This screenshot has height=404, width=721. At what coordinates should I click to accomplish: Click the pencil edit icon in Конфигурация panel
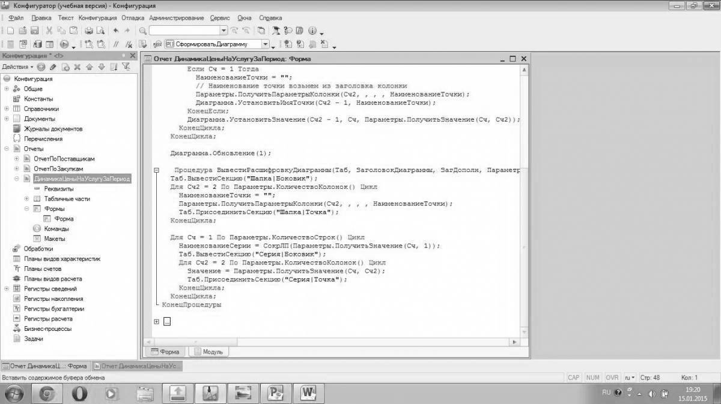[x=53, y=67]
